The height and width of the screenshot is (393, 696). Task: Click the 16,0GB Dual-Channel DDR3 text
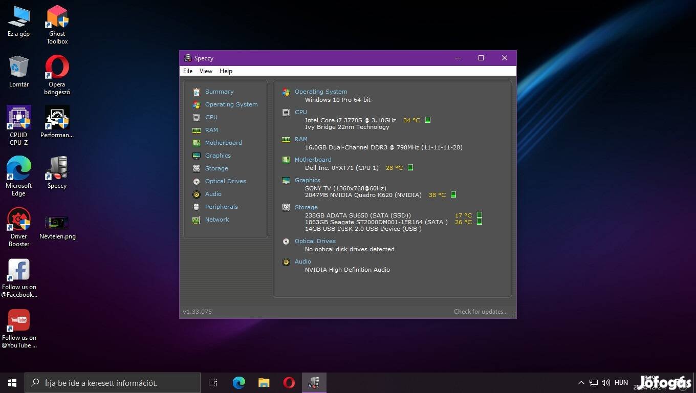coord(384,147)
